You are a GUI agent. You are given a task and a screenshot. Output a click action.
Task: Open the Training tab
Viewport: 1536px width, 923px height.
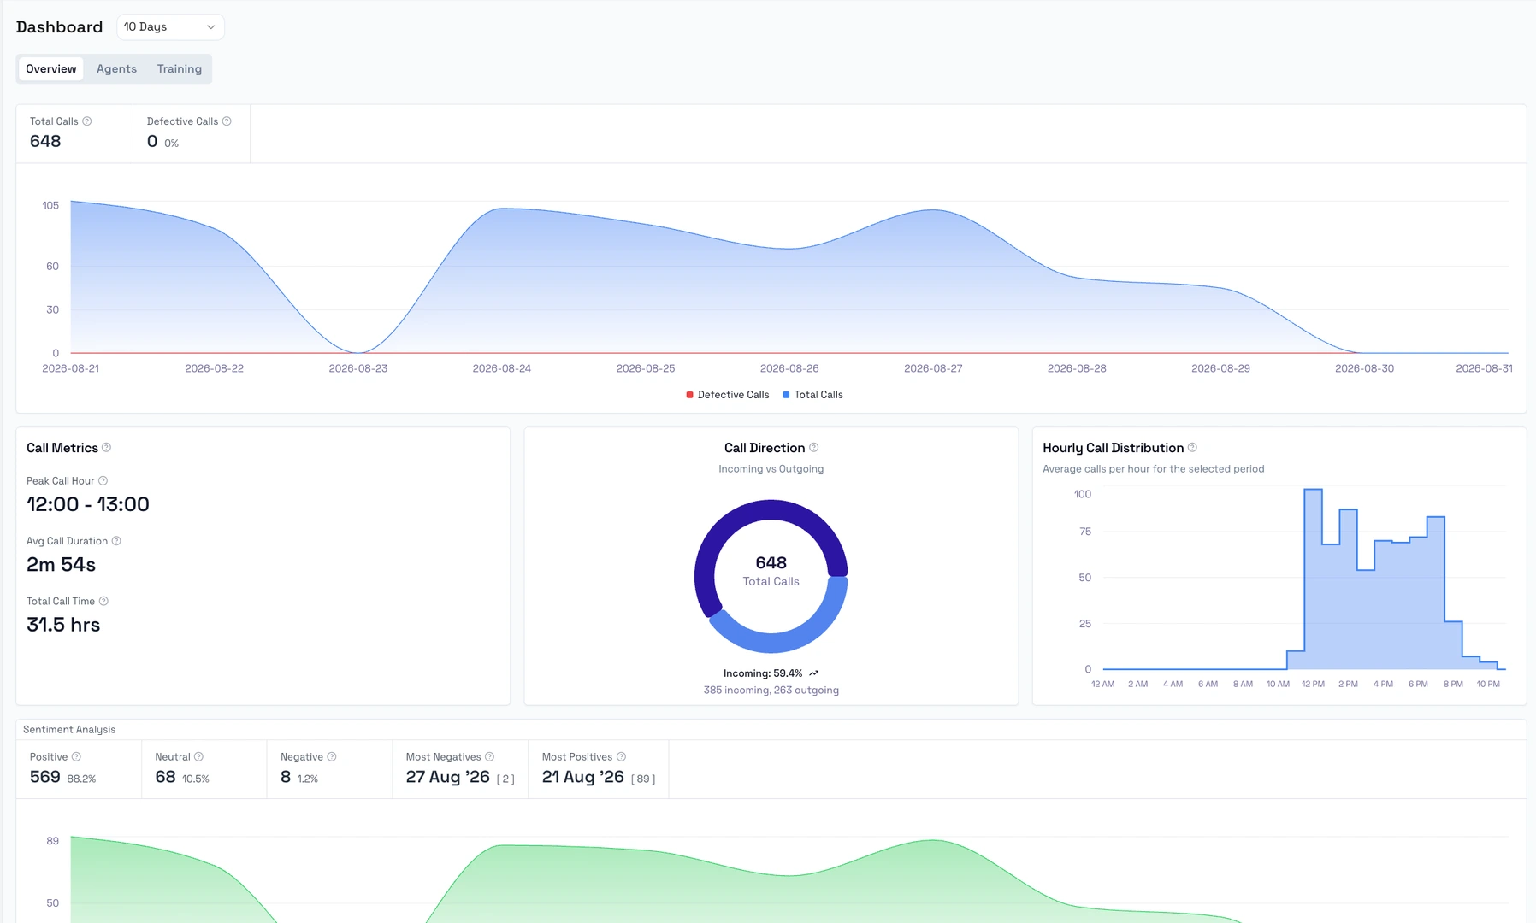[180, 69]
